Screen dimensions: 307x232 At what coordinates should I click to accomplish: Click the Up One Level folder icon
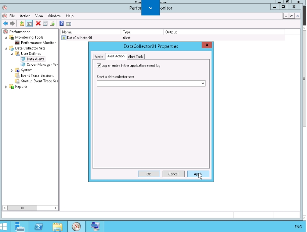[x=22, y=24]
